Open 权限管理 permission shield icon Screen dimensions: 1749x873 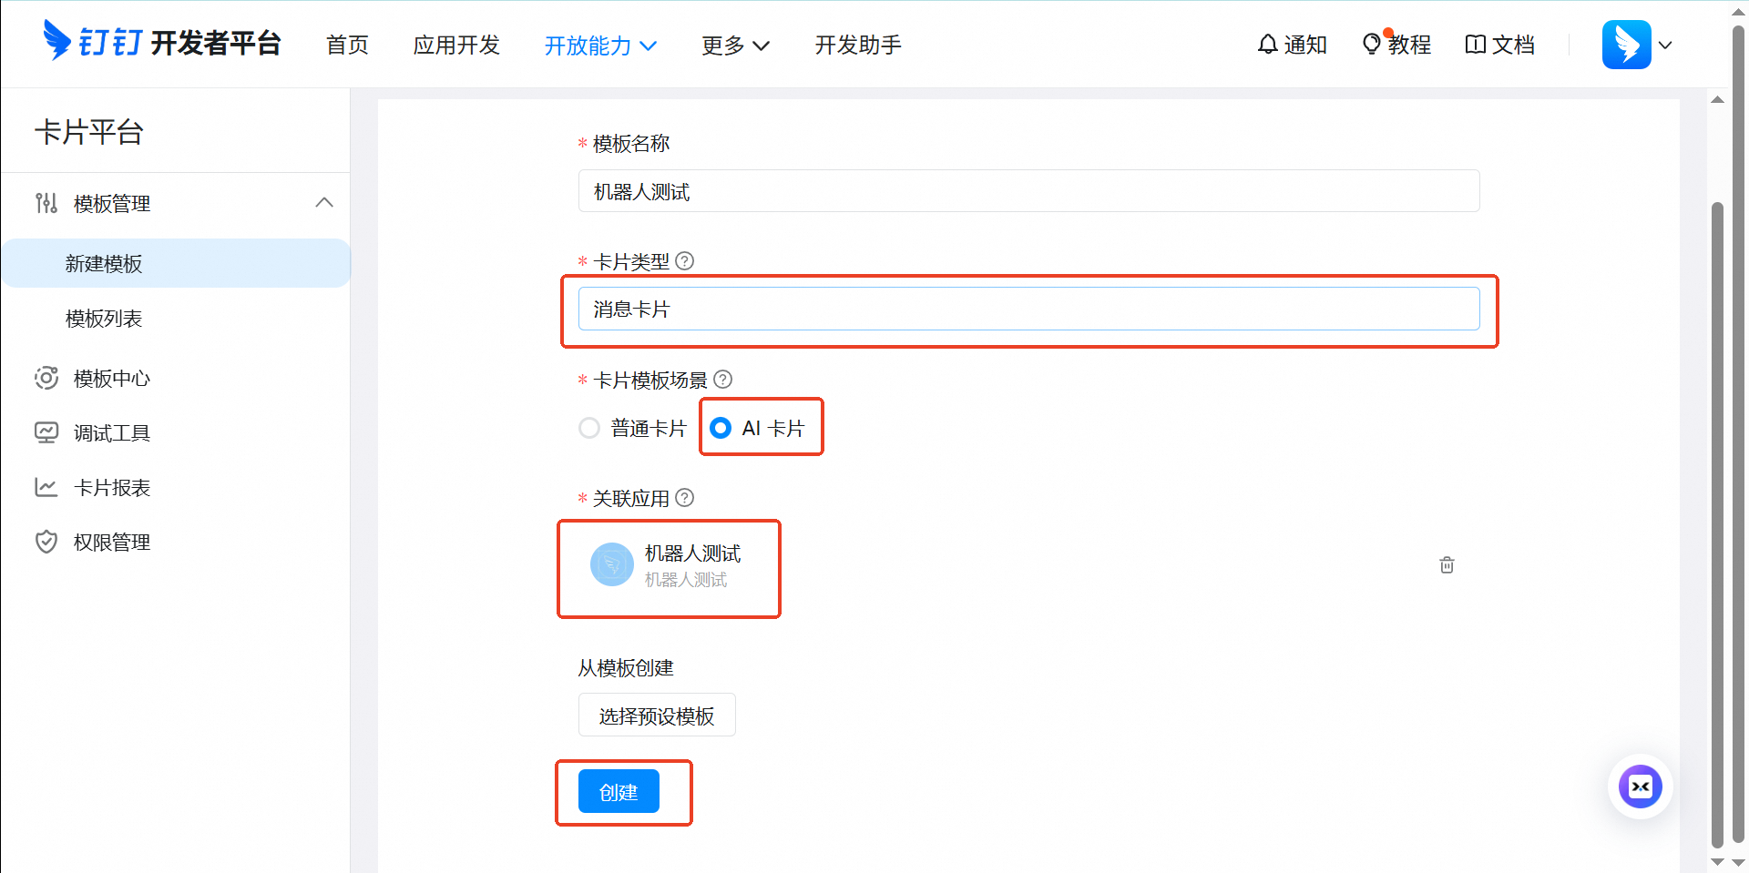tap(46, 542)
